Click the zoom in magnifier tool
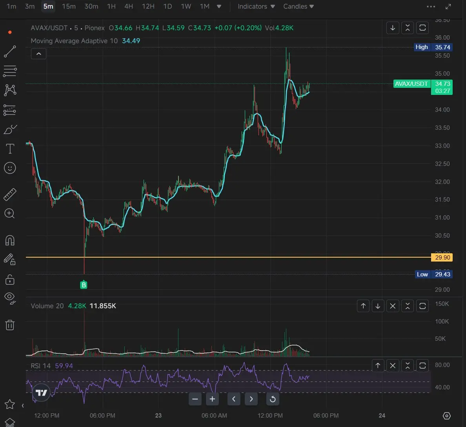 coord(10,214)
